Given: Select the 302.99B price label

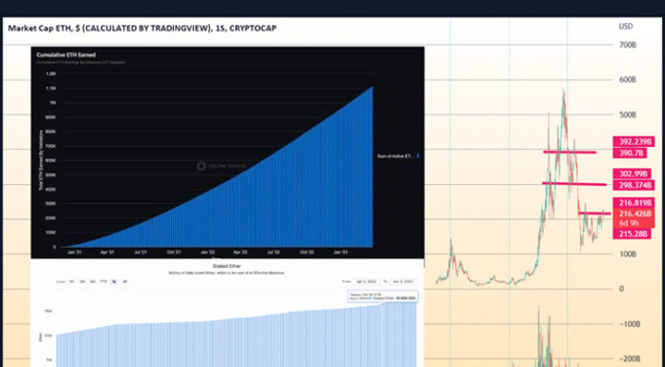Looking at the screenshot, I should click(632, 173).
